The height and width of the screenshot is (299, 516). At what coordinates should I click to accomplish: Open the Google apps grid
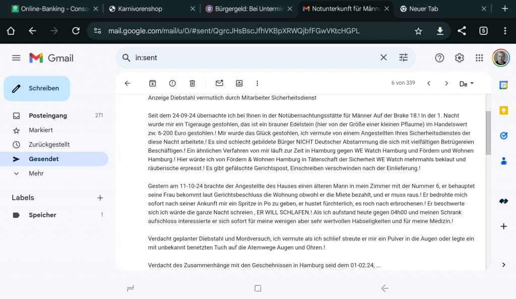[x=479, y=58]
